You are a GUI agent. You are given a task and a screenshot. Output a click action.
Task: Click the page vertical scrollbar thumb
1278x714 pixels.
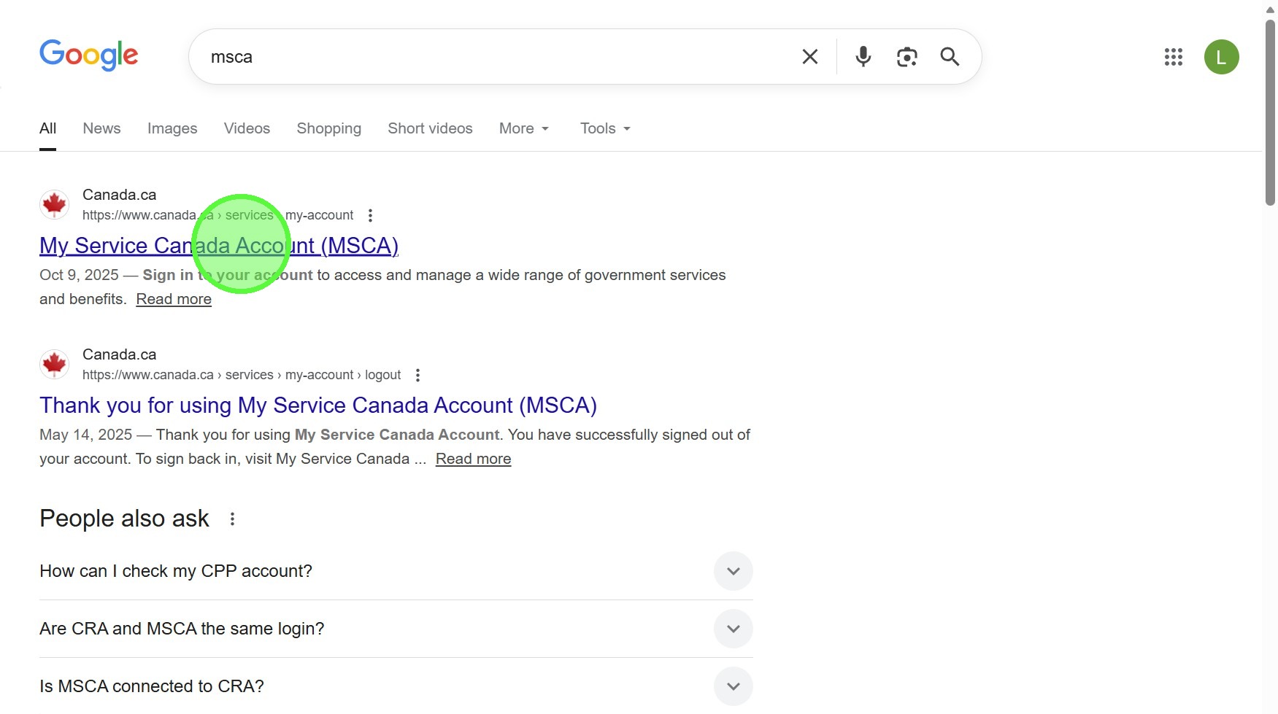point(1270,112)
